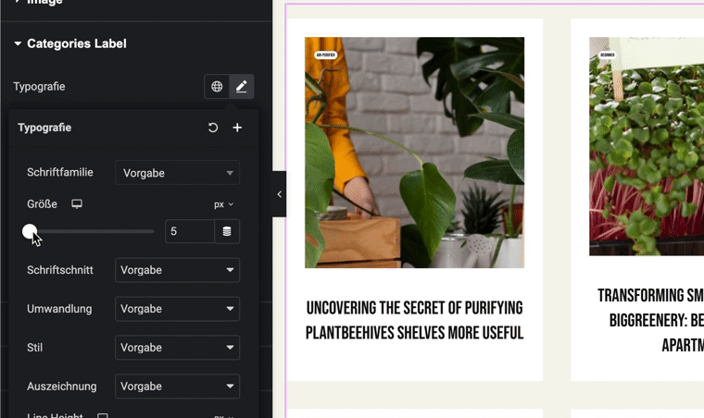Click the Typografie popover heading

[x=44, y=128]
